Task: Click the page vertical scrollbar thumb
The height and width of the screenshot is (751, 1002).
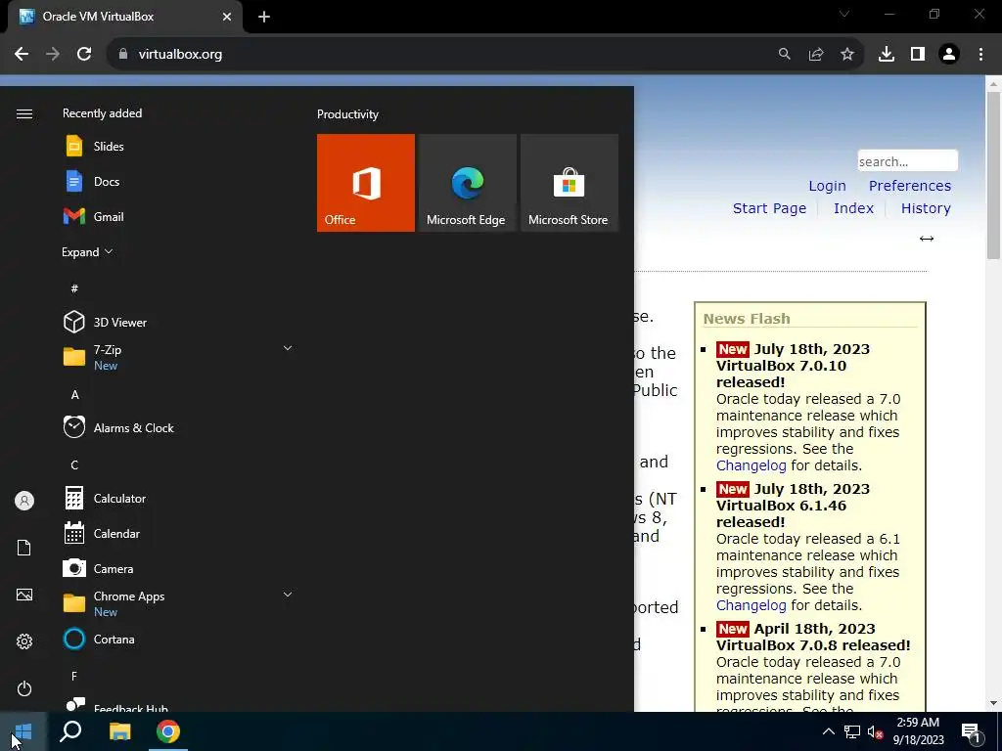Action: pyautogui.click(x=993, y=175)
